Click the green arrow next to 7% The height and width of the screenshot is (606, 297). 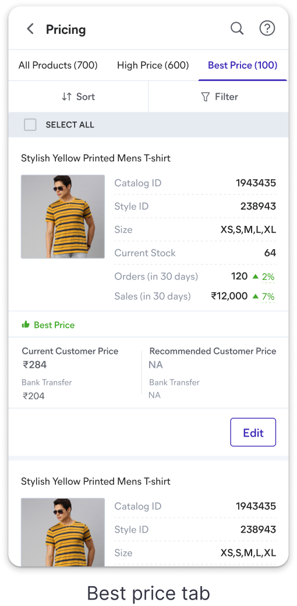point(255,296)
